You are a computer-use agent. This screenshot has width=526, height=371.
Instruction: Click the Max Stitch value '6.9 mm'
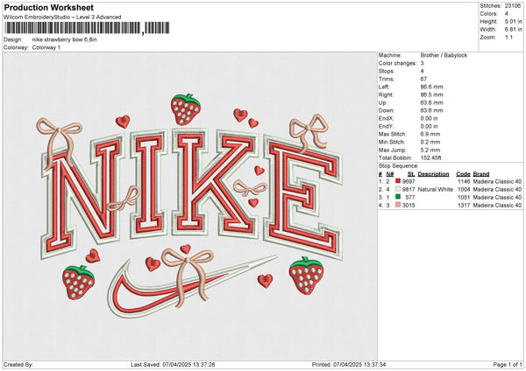[430, 134]
